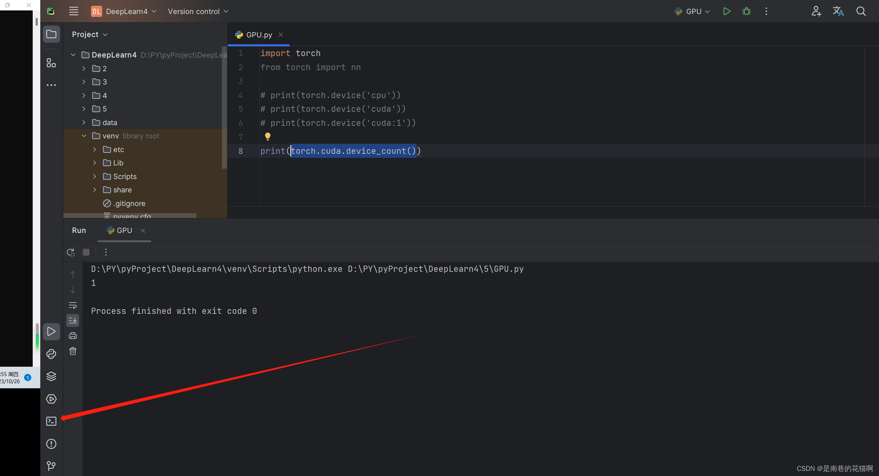Screen dimensions: 879x476
Task: Click the quick-fix light bulb on line 7
Action: [x=268, y=137]
